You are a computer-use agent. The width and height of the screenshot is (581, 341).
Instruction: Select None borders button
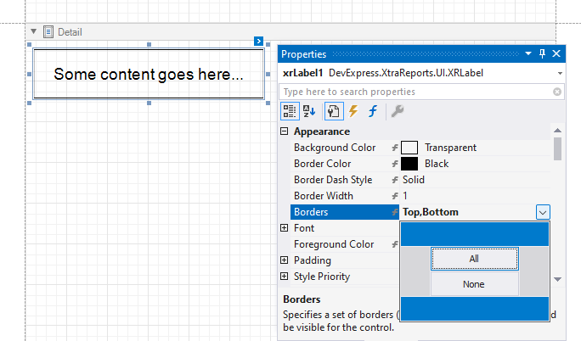(x=474, y=284)
